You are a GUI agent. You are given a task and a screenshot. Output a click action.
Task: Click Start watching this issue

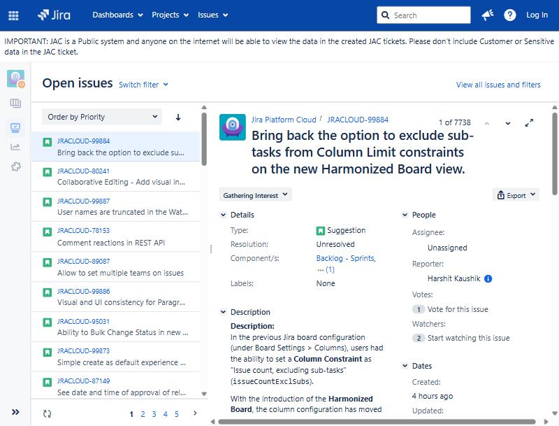click(x=468, y=339)
